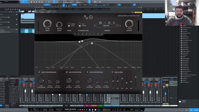Flip the Stereo/Mono mode switch
Viewport: 199px width, 112px height.
(69, 25)
